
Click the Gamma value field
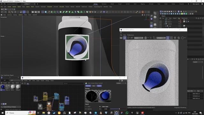106,109
